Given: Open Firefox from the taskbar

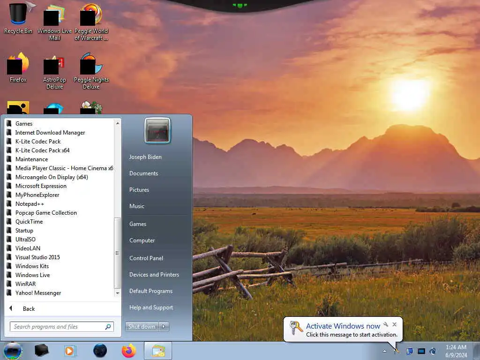Looking at the screenshot, I should (129, 351).
